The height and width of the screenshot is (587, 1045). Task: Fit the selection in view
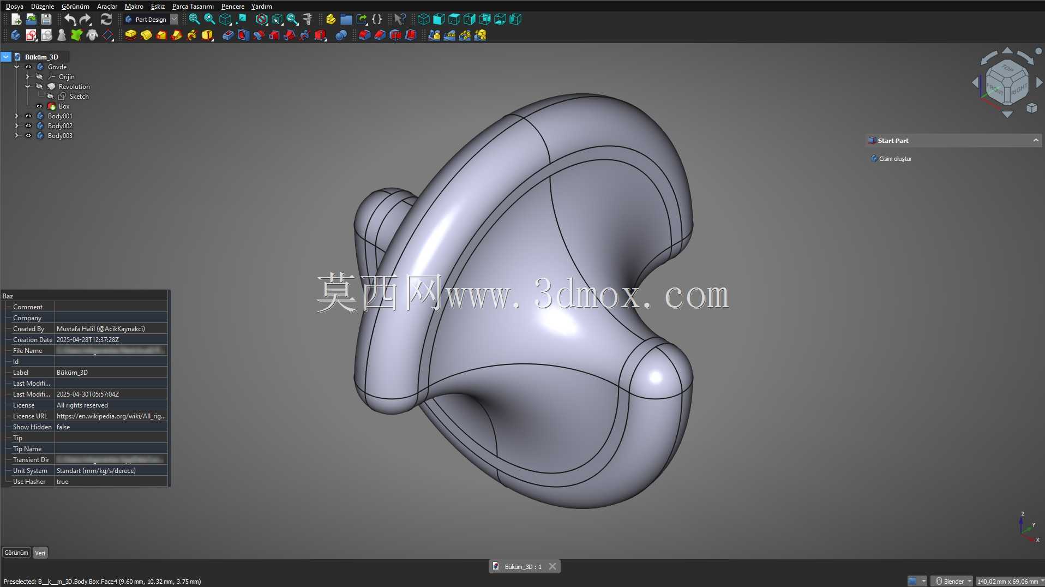(x=209, y=20)
